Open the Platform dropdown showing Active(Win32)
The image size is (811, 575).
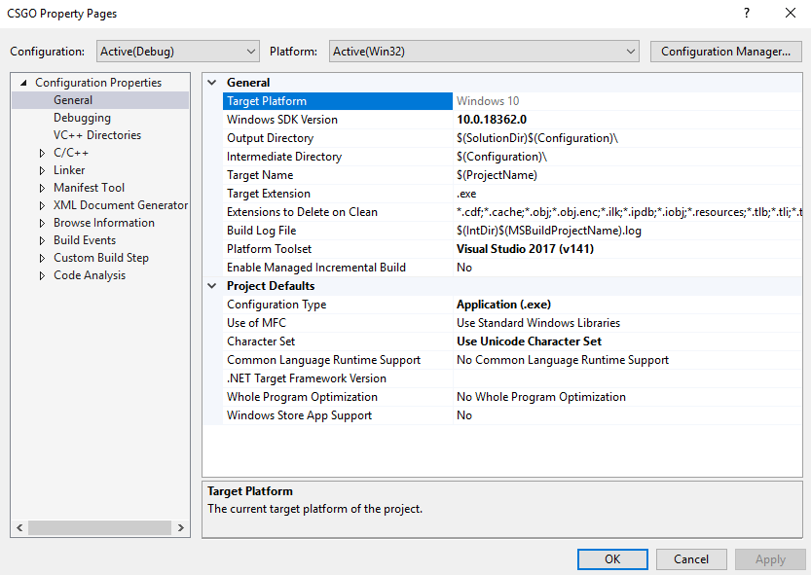point(484,52)
